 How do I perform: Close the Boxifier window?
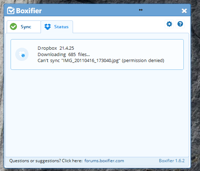click(184, 11)
